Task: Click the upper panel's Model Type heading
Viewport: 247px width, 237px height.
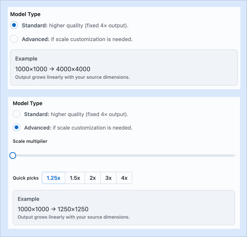Action: (x=25, y=14)
